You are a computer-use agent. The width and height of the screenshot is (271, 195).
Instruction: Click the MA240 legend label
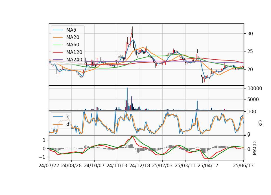(74, 60)
